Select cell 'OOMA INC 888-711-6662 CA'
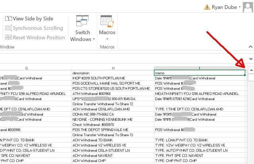The width and height of the screenshot is (254, 164). pos(113,114)
